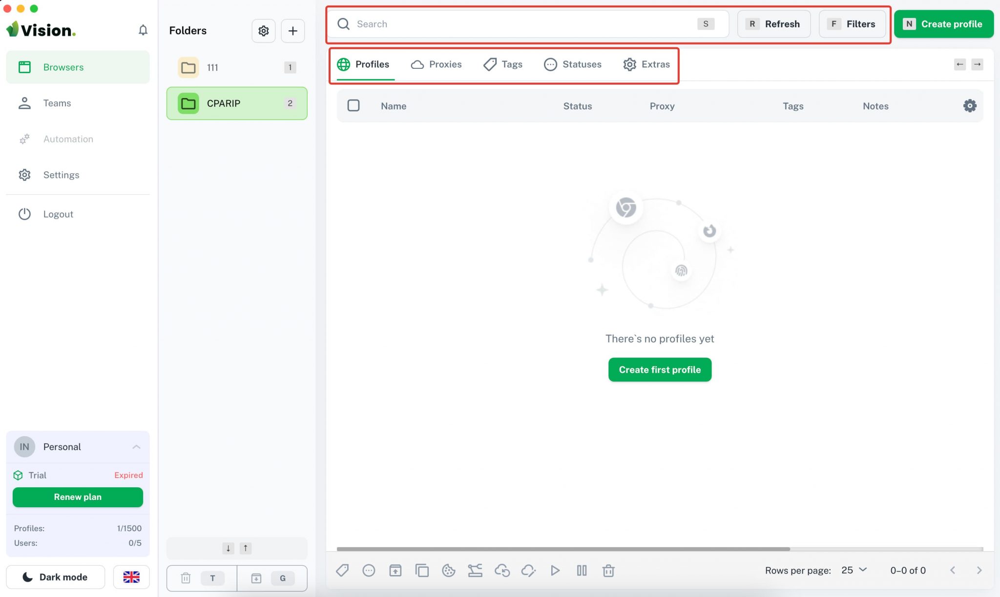Viewport: 1000px width, 597px height.
Task: Add a new folder with the plus icon
Action: click(293, 31)
